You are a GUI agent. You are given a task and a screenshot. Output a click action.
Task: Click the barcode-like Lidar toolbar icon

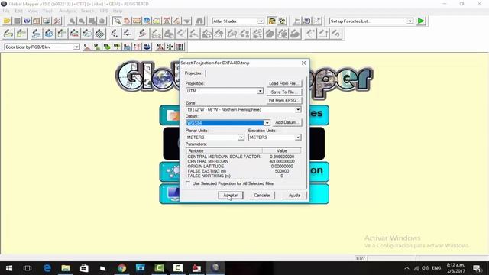pyautogui.click(x=180, y=47)
